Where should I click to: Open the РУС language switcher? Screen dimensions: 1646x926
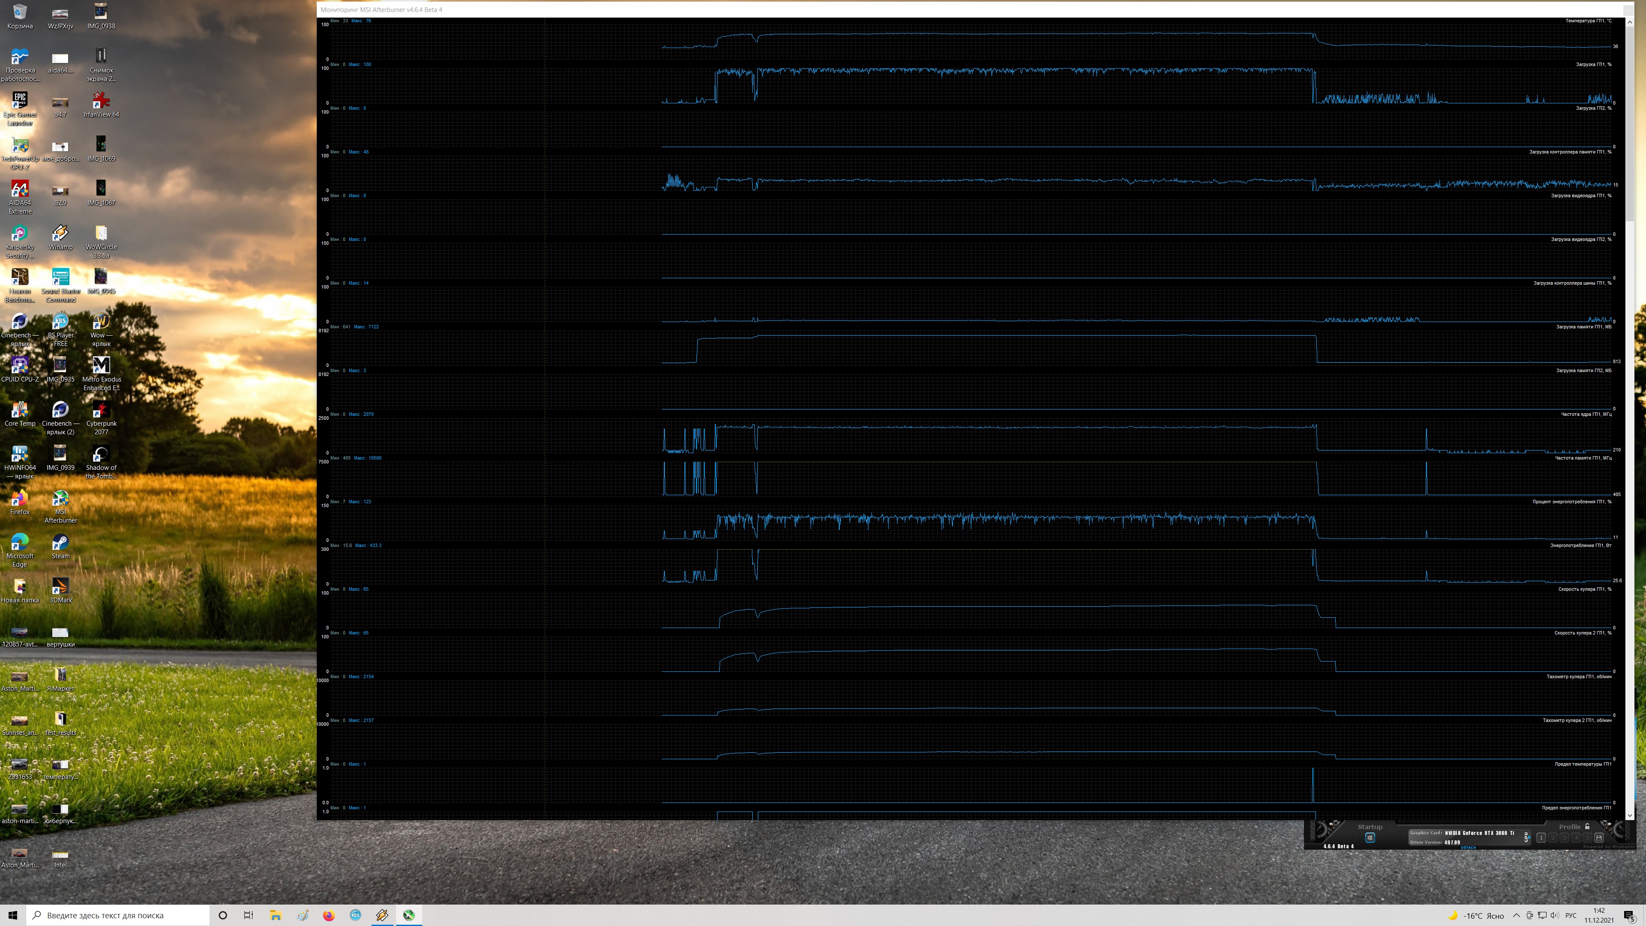pos(1571,915)
